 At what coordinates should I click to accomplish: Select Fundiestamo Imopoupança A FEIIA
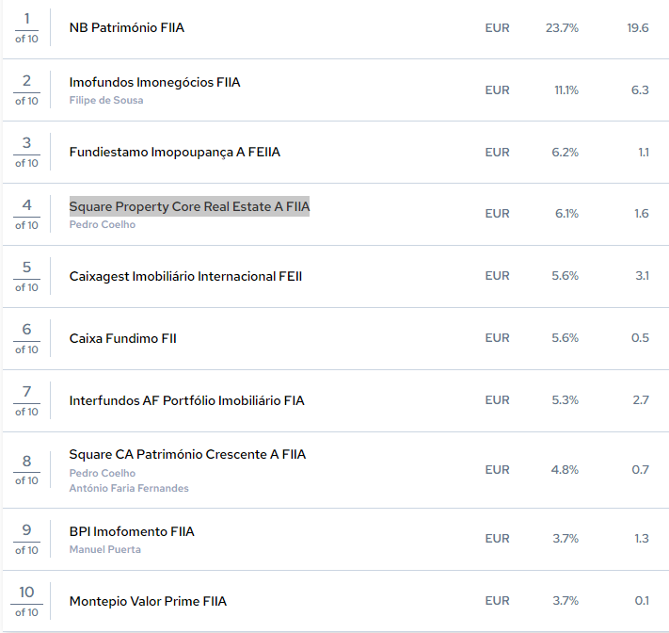click(175, 153)
